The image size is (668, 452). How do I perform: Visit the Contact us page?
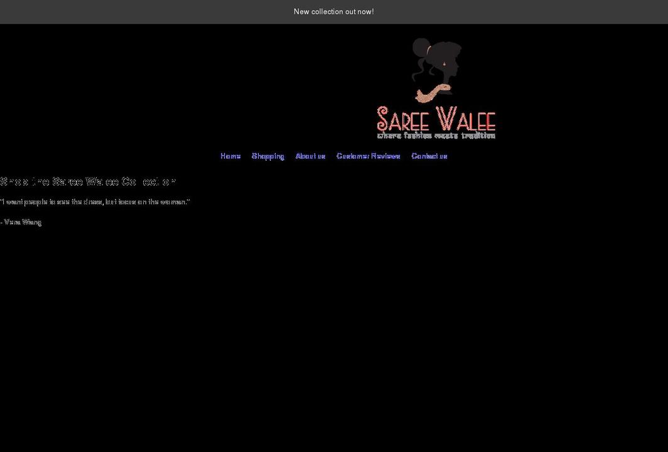tap(429, 156)
